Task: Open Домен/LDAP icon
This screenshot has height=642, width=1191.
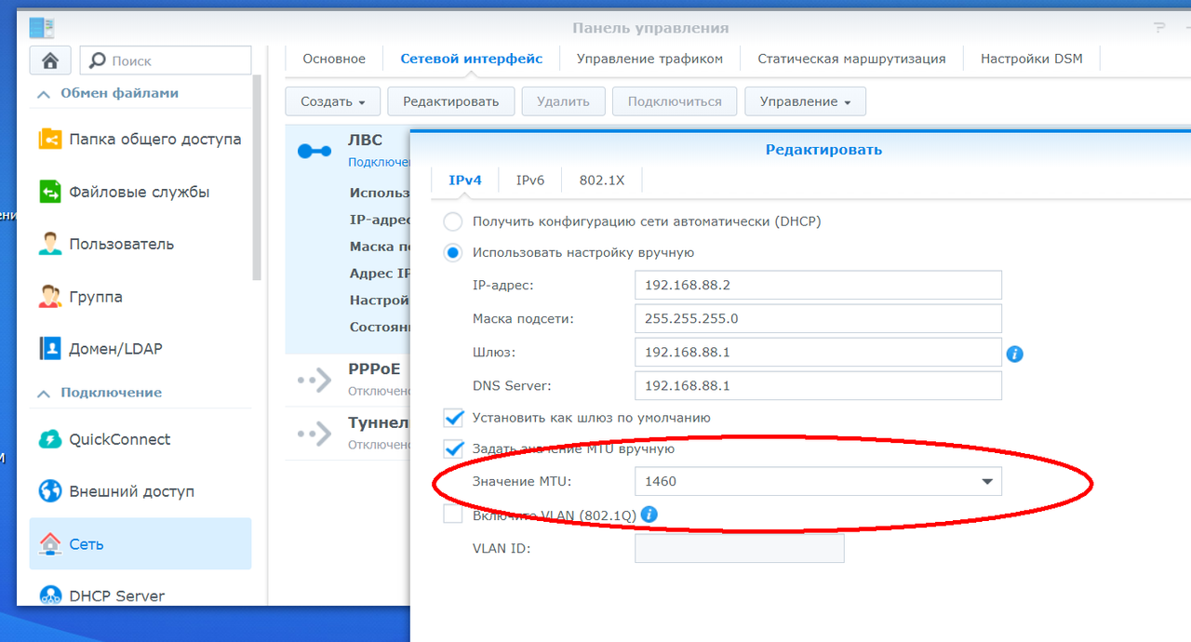Action: pyautogui.click(x=50, y=349)
